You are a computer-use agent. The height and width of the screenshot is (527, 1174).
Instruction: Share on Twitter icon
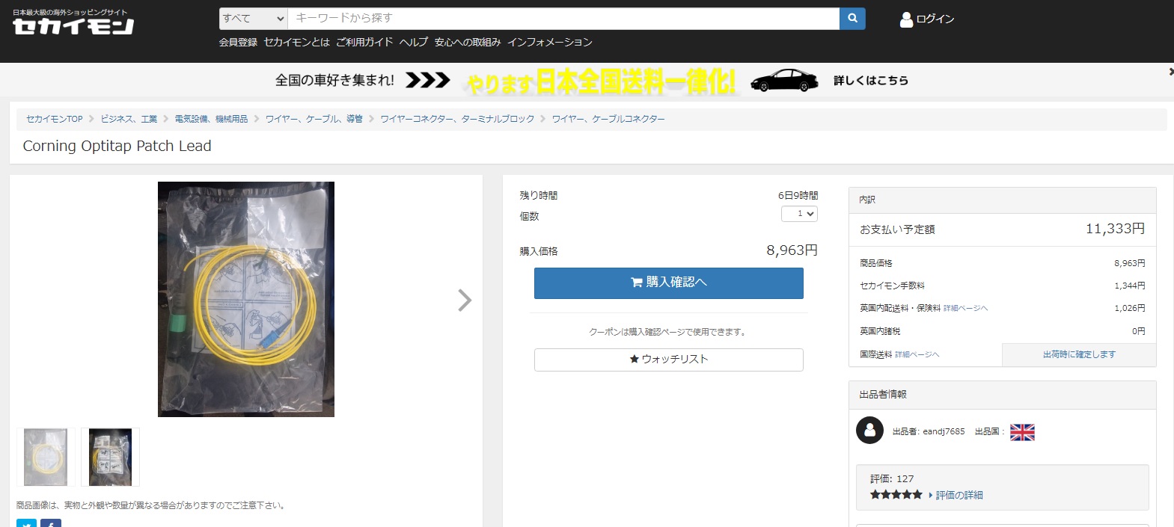[26, 523]
